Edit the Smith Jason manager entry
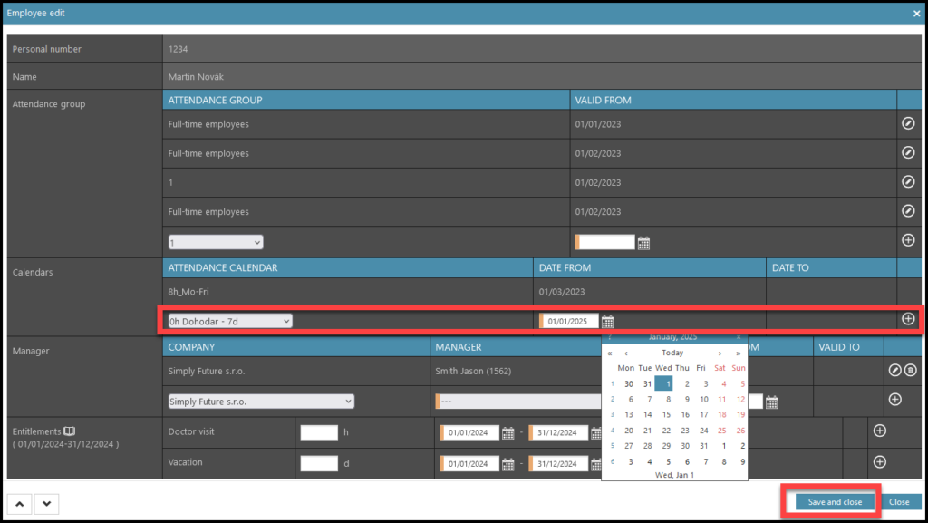928x523 pixels. (894, 370)
